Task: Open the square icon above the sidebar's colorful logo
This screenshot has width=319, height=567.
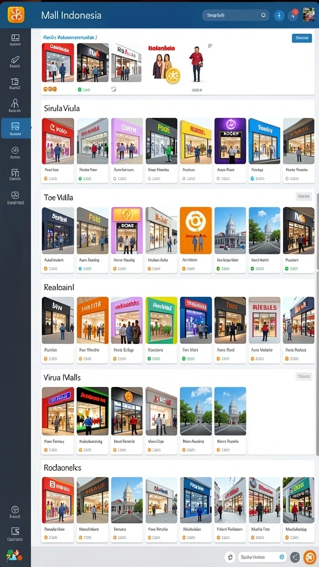Action: coord(15,531)
